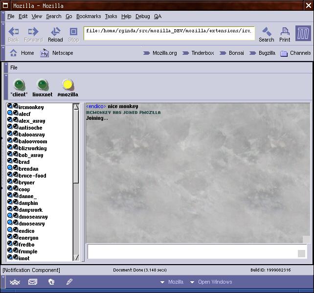The width and height of the screenshot is (314, 293).
Task: Click the Stop loading icon
Action: click(x=73, y=32)
